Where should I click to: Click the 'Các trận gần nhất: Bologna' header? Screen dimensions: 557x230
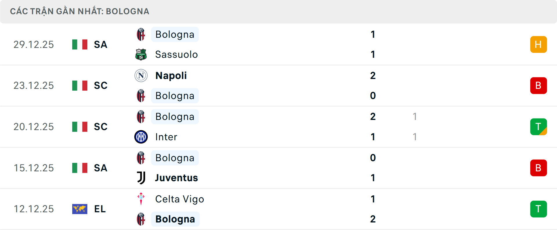coord(79,11)
